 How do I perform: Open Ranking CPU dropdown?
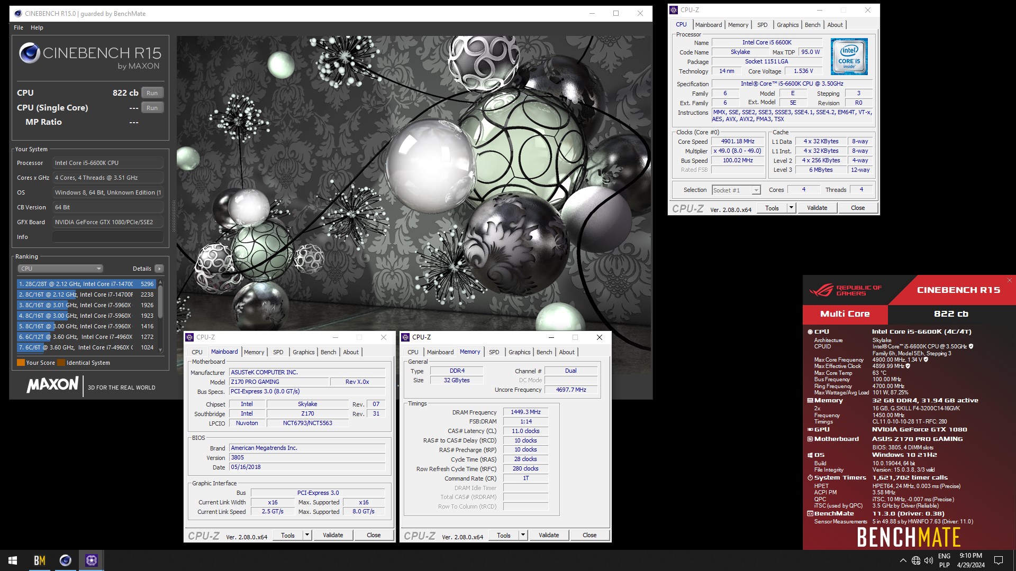60,269
